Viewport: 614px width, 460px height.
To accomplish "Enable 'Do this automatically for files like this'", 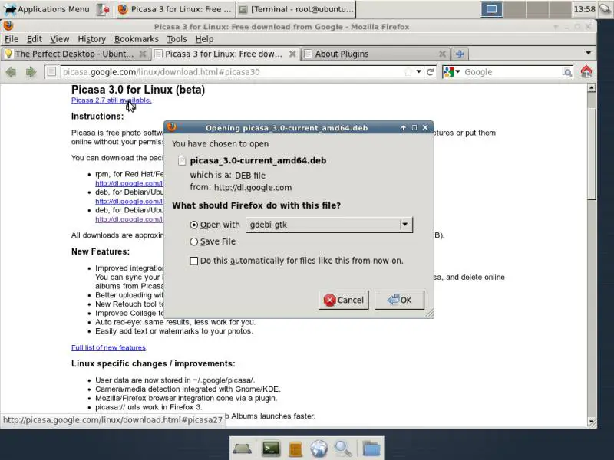I will click(x=194, y=261).
